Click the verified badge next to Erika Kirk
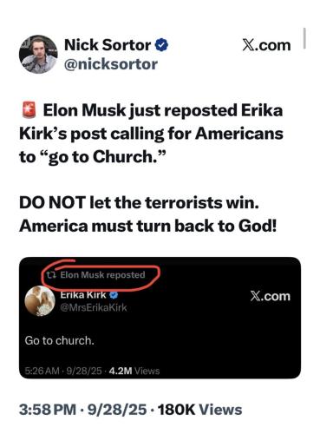 tap(114, 295)
